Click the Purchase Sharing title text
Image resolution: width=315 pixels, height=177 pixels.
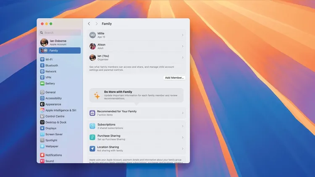pos(109,136)
